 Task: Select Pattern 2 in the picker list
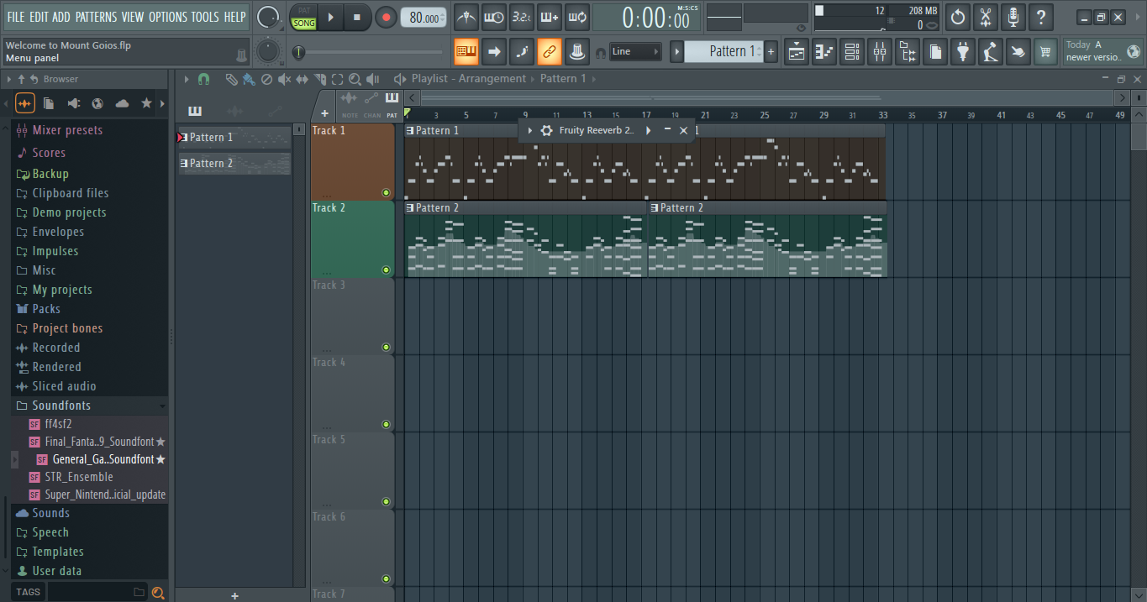tap(234, 163)
